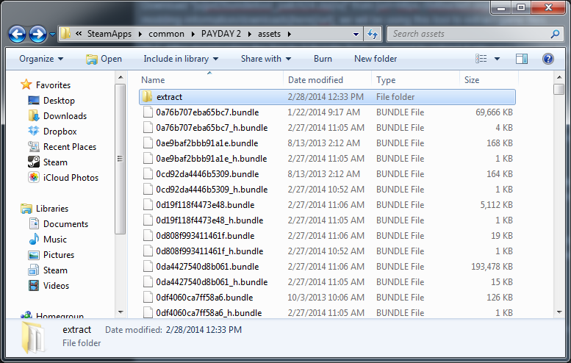Open recent locations dropdown beside Forward arrow
This screenshot has height=363, width=571.
click(52, 35)
